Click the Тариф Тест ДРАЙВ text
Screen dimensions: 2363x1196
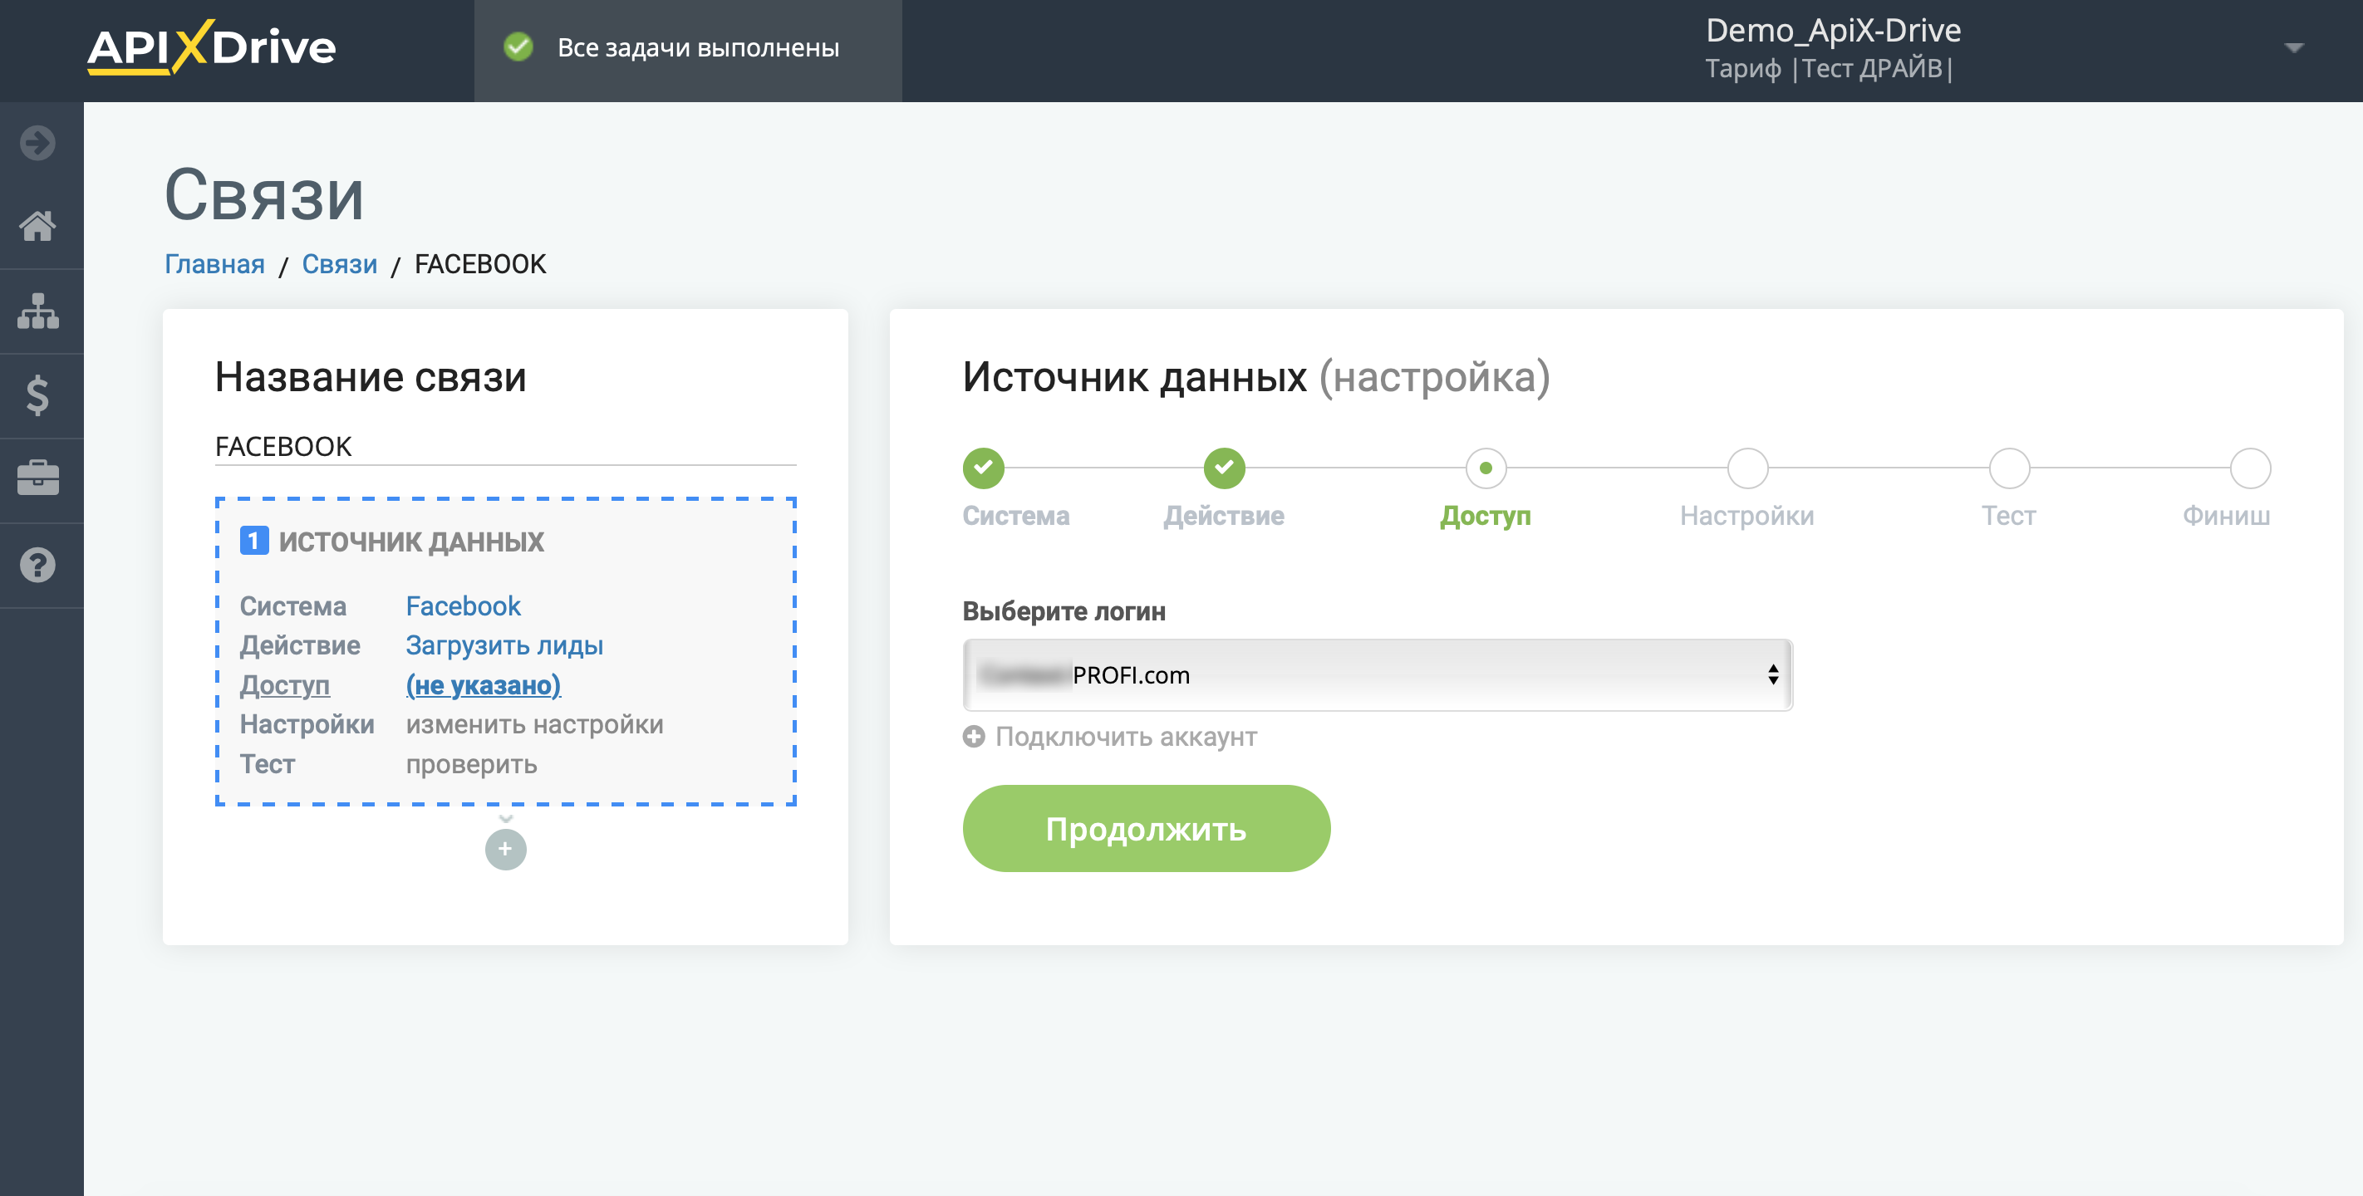[x=1829, y=69]
